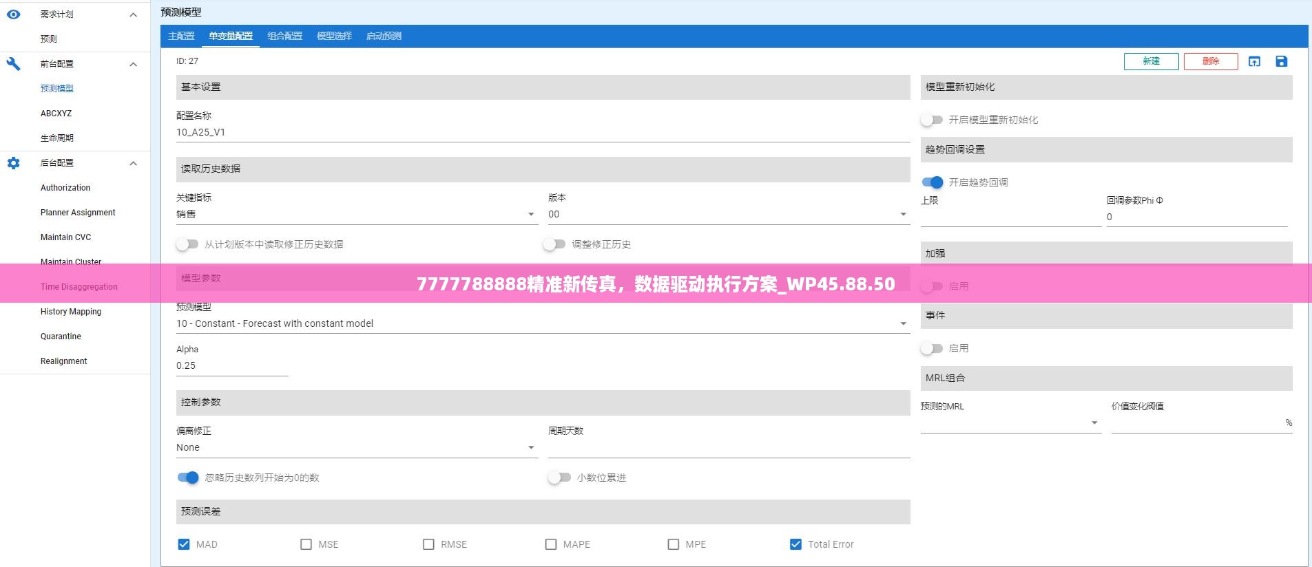The image size is (1312, 567).
Task: Disable the 开启趋势回调 toggle
Action: point(932,182)
